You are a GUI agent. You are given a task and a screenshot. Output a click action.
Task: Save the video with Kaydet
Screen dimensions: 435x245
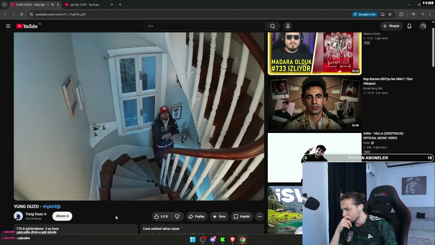tap(242, 216)
